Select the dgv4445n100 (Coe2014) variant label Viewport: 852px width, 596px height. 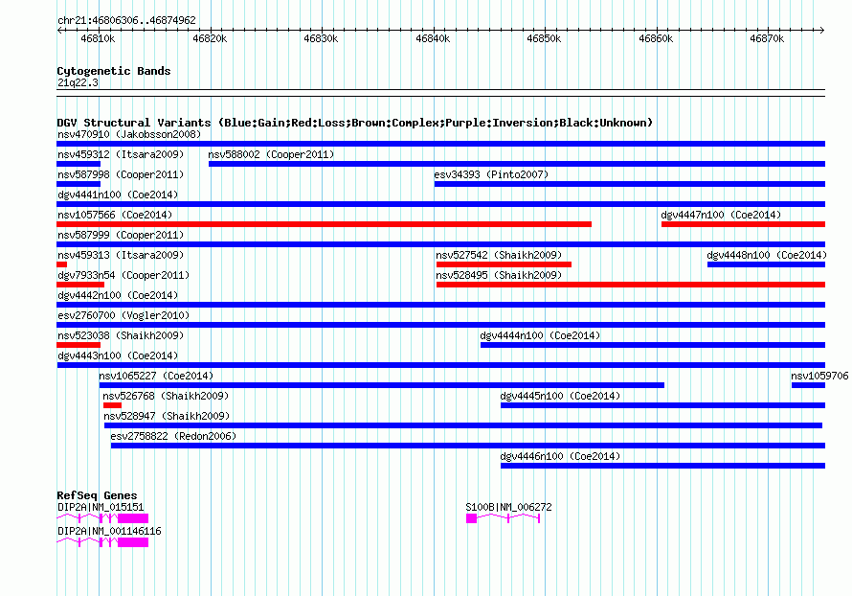[560, 396]
